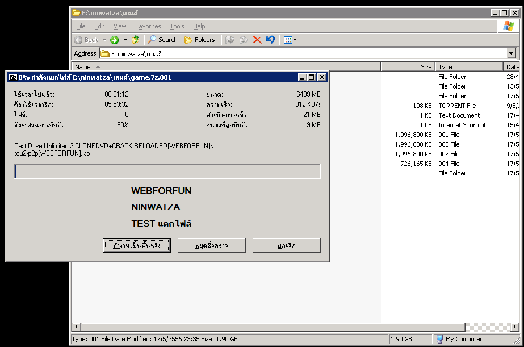
Task: Click the Move To toolbar icon
Action: [229, 40]
